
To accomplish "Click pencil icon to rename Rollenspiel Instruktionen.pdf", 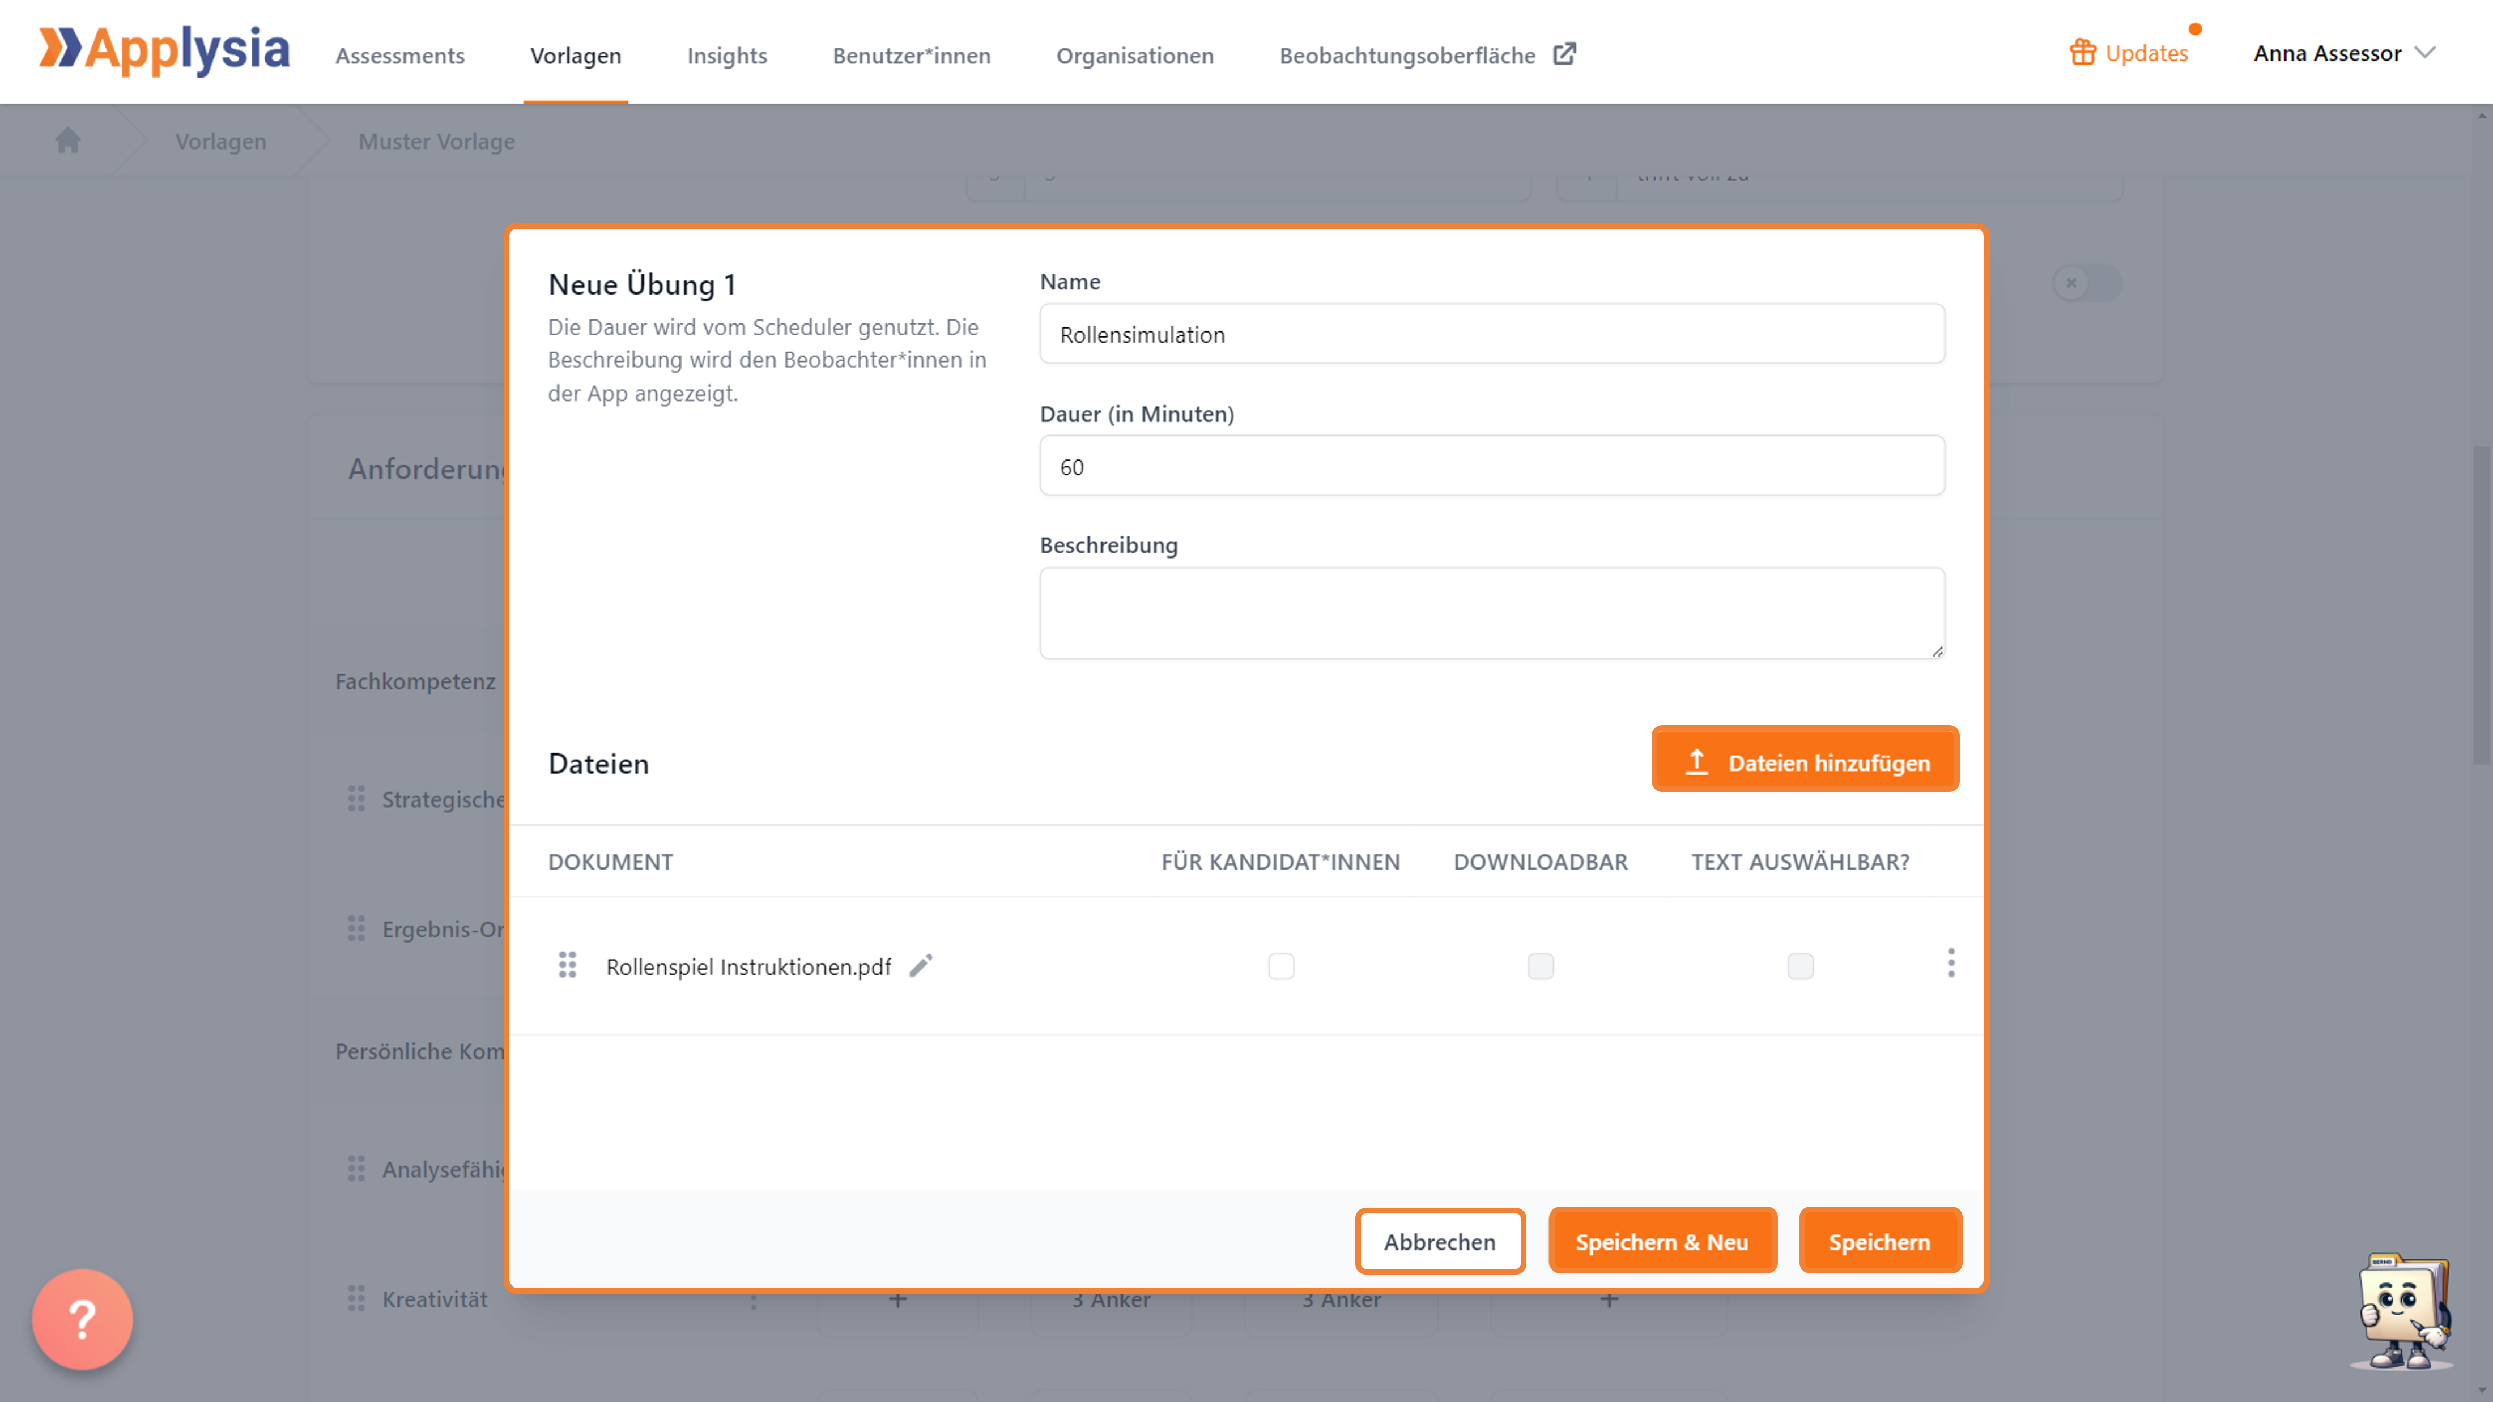I will (920, 966).
